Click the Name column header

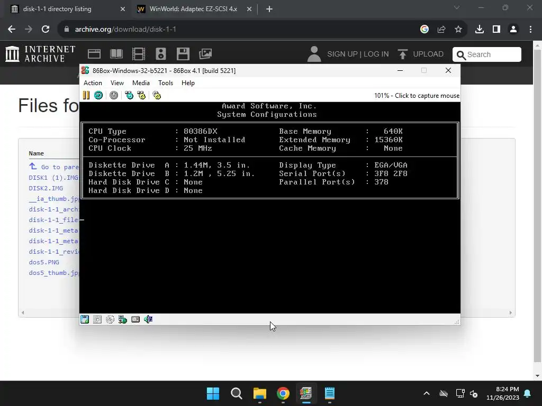pyautogui.click(x=37, y=153)
